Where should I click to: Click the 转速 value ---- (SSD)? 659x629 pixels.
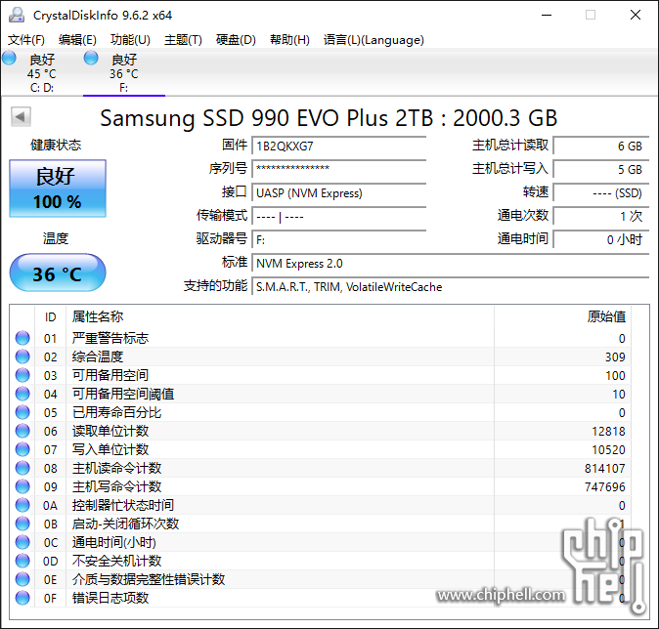click(601, 192)
